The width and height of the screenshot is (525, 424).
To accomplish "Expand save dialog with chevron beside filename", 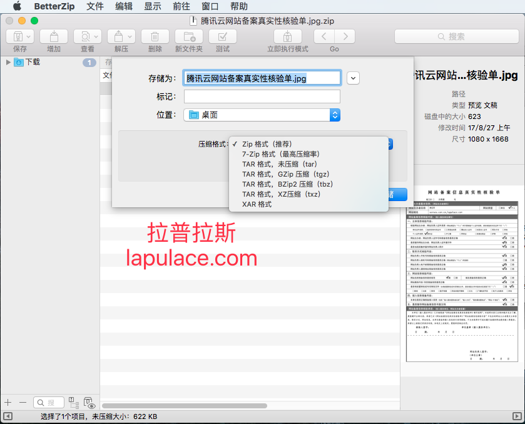I will 353,78.
